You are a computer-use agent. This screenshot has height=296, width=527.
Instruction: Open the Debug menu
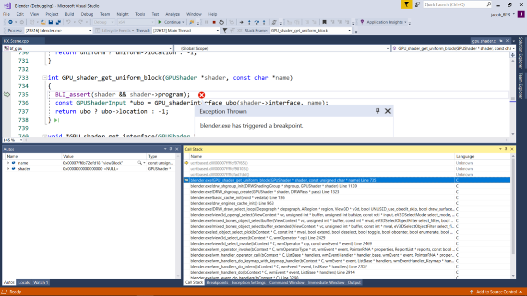coord(87,14)
